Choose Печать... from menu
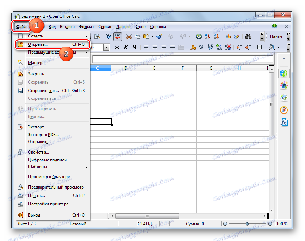This screenshot has width=305, height=241. click(x=52, y=196)
